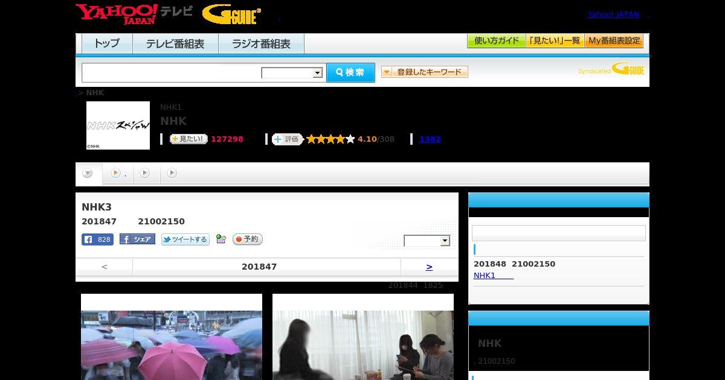
Task: Go to next date with > link
Action: click(x=430, y=267)
